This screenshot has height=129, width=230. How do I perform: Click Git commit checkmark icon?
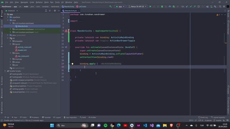click(191, 6)
